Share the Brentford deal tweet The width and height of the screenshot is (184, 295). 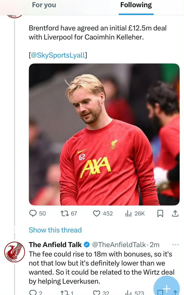pyautogui.click(x=175, y=213)
